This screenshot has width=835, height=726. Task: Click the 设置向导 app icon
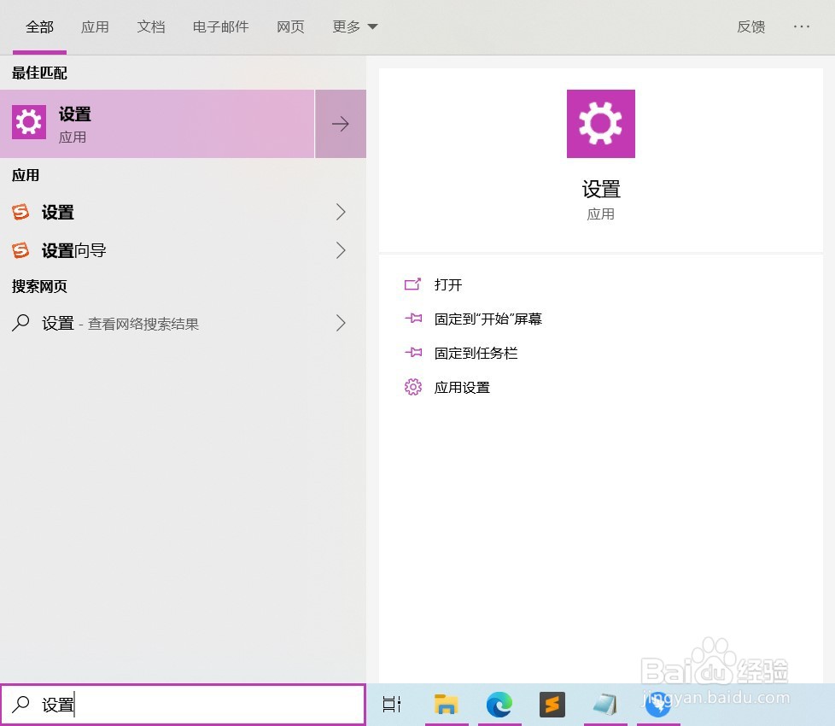point(20,250)
